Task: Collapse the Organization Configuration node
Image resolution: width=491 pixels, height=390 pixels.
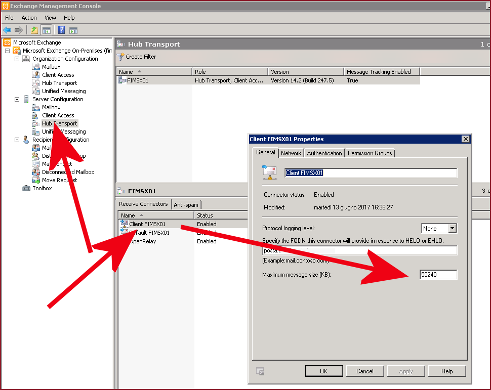Action: coord(17,59)
